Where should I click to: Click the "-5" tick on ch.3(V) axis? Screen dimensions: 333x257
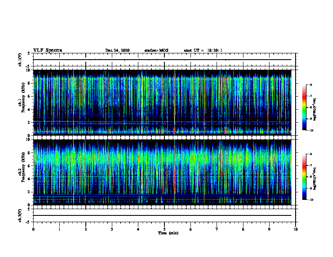pos(28,222)
